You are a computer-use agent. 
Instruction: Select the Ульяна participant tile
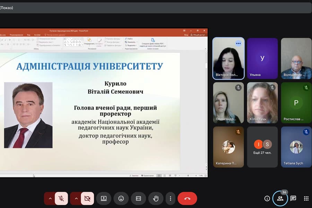[x=262, y=59]
